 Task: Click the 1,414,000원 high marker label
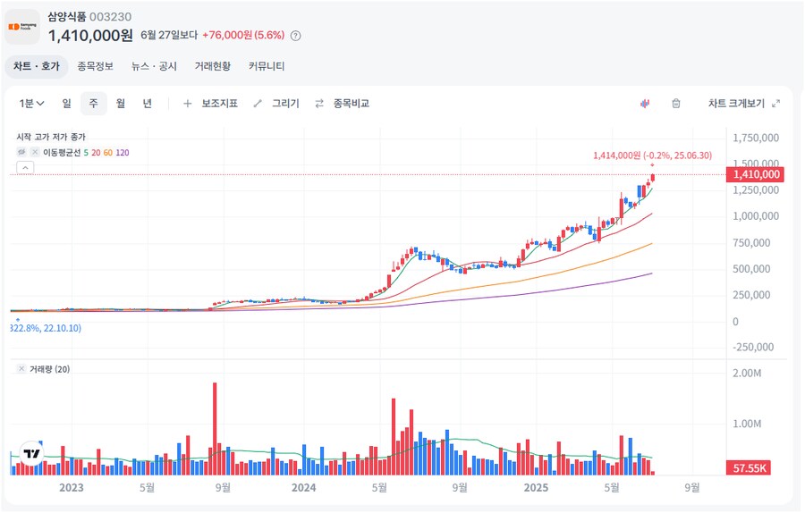[x=653, y=156]
